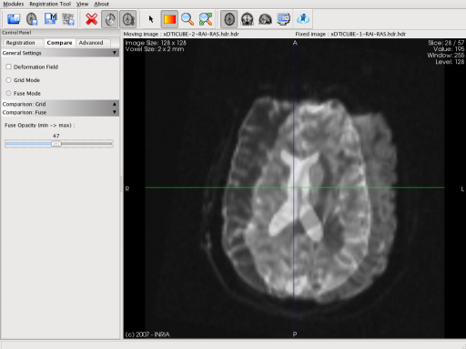Image resolution: width=466 pixels, height=349 pixels.
Task: Select the window level gradient tool
Action: (x=169, y=19)
